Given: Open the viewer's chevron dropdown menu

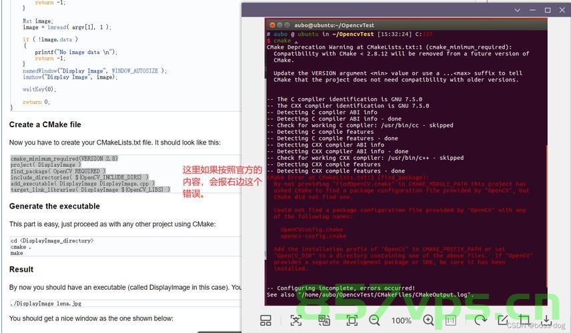Looking at the screenshot, I should [518, 10].
